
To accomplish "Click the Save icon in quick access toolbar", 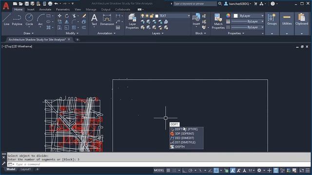I will coord(27,3).
